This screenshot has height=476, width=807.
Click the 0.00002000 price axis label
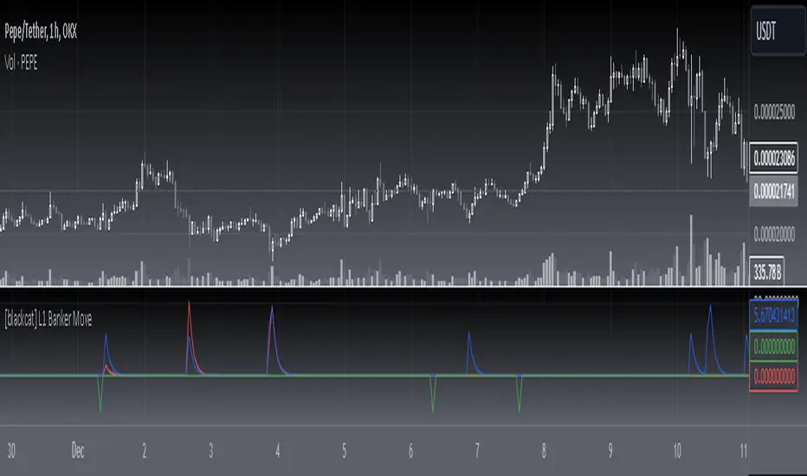[774, 235]
